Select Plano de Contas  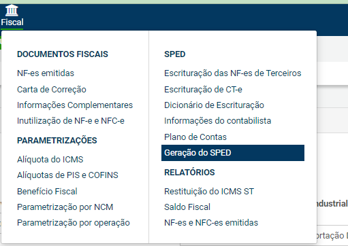pos(195,137)
